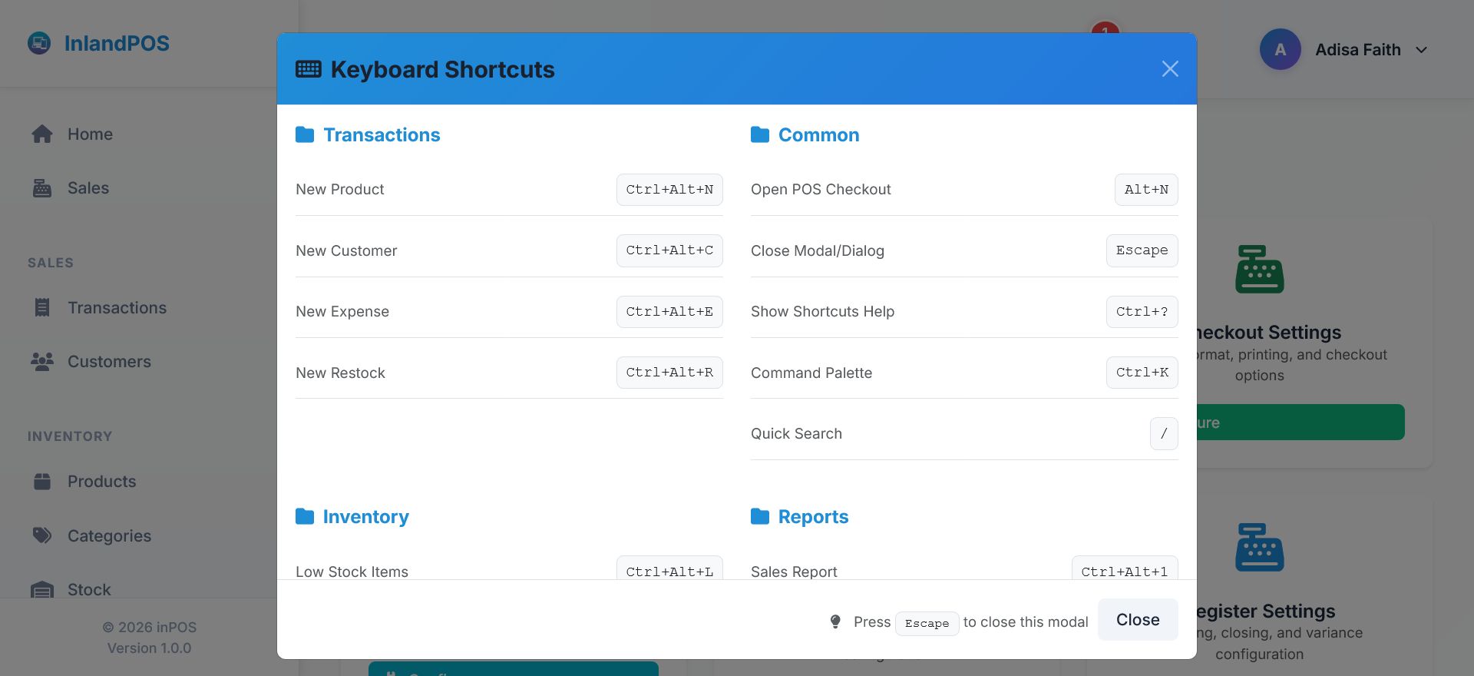Viewport: 1474px width, 676px height.
Task: Click the Close button in modal footer
Action: [1137, 620]
